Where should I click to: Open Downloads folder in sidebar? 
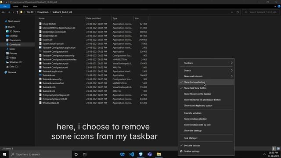point(15,45)
